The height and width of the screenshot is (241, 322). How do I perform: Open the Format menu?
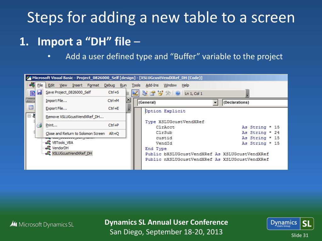93,85
